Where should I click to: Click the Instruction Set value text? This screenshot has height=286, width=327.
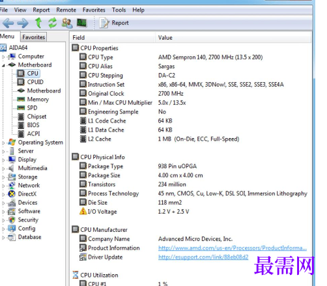pyautogui.click(x=221, y=85)
